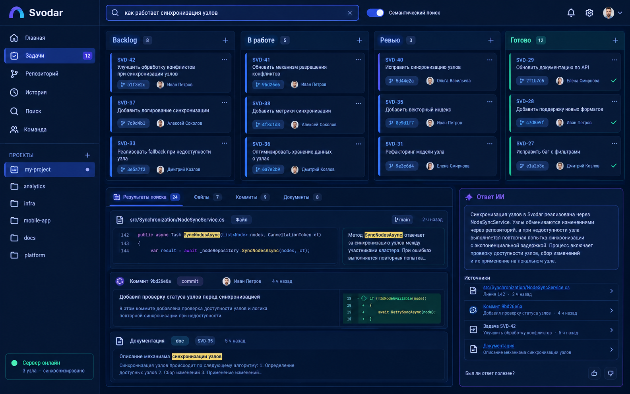
Task: Toggle the Семантический поиск switch
Action: point(375,13)
